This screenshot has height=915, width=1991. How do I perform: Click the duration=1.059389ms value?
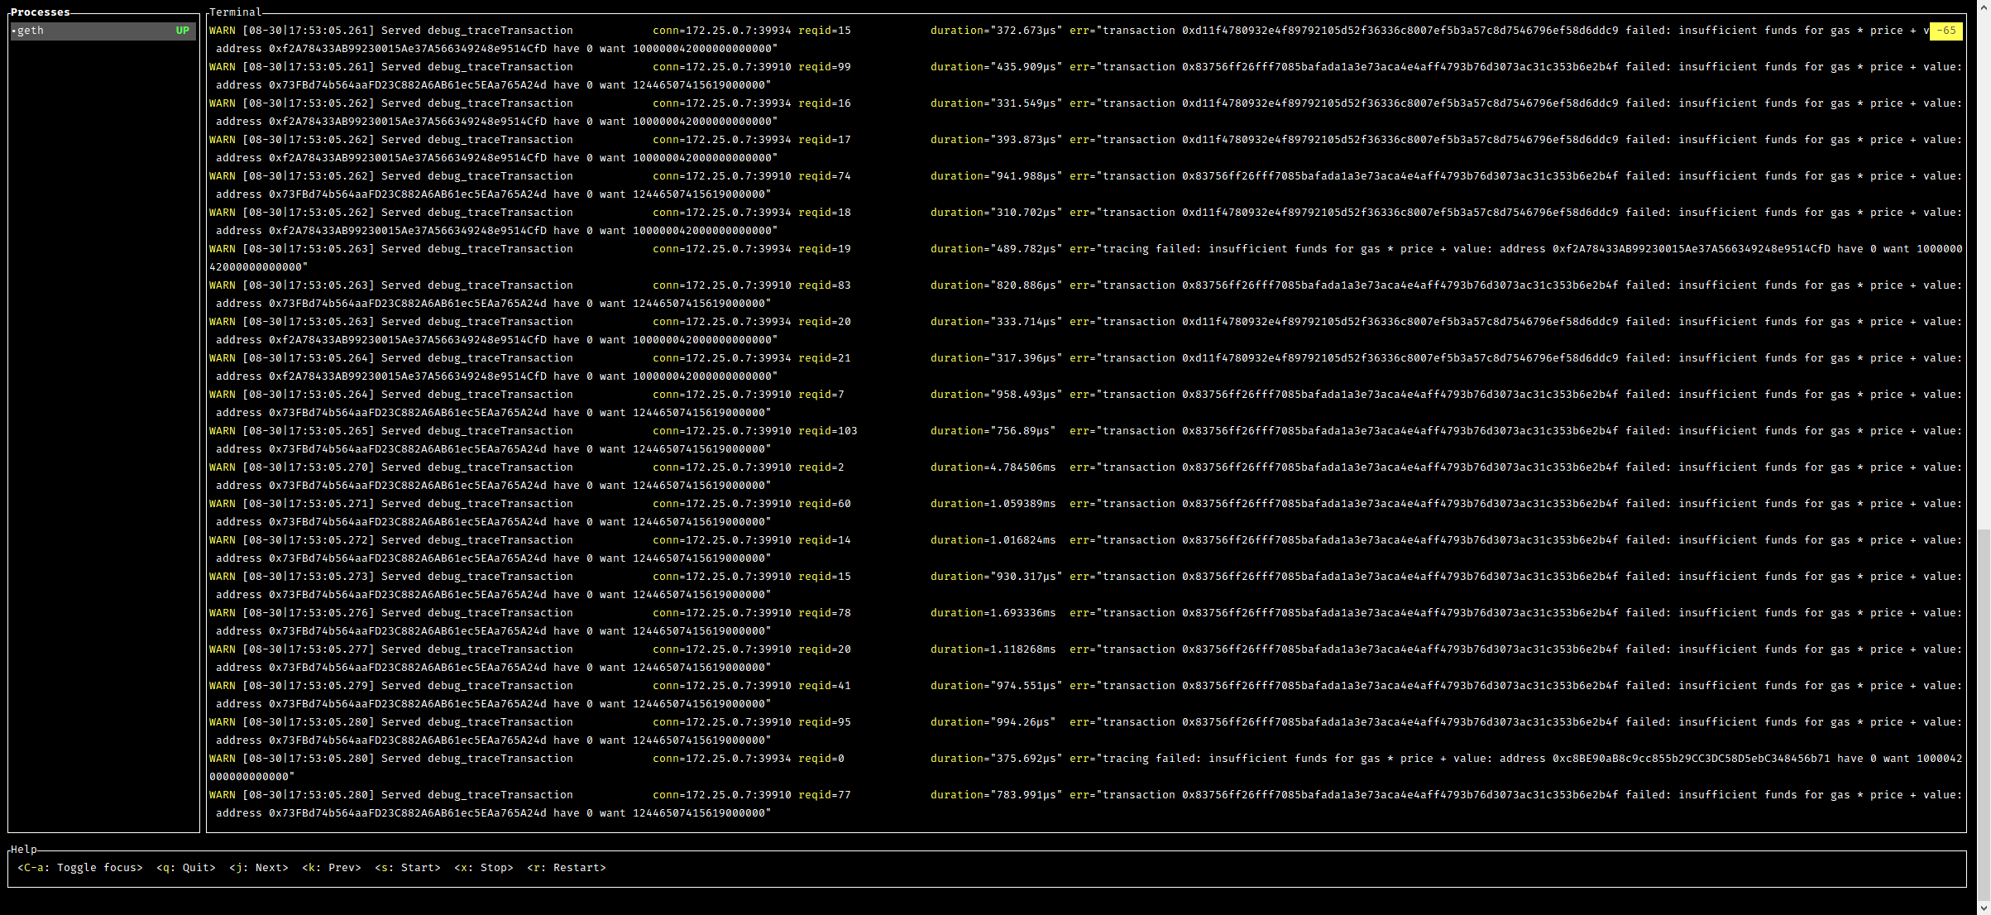point(993,504)
